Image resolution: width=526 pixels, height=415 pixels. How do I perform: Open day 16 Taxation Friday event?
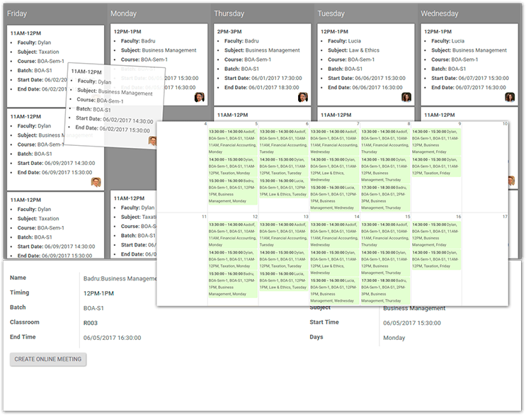[x=436, y=259]
